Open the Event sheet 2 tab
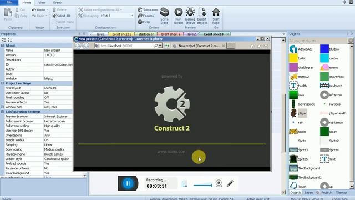 (x=171, y=34)
